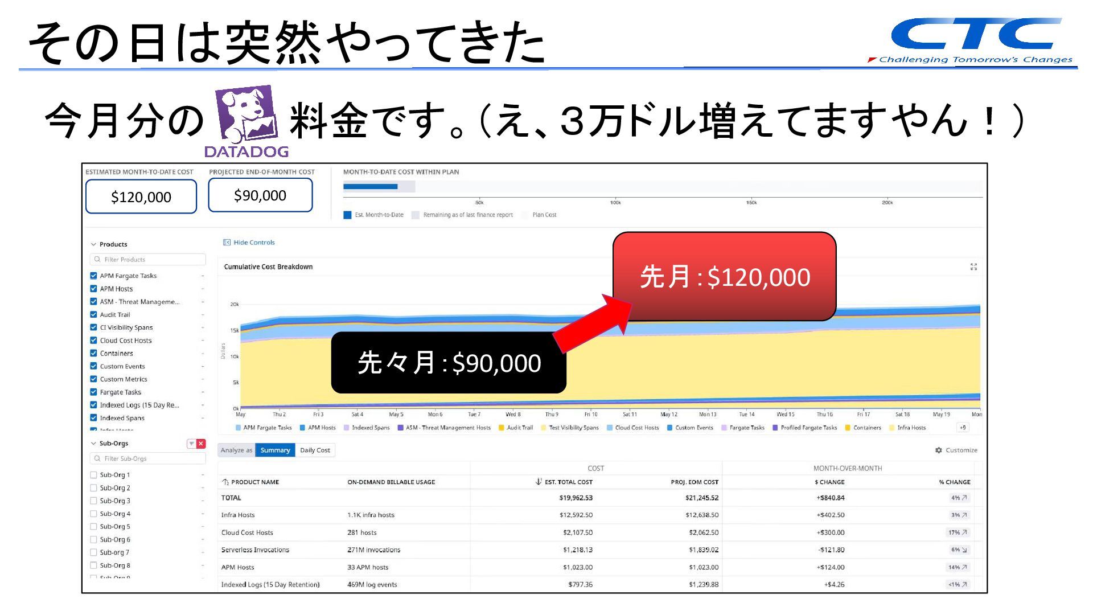Viewport: 1093px width, 615px height.
Task: Uncheck Custom Metrics product
Action: pos(94,379)
